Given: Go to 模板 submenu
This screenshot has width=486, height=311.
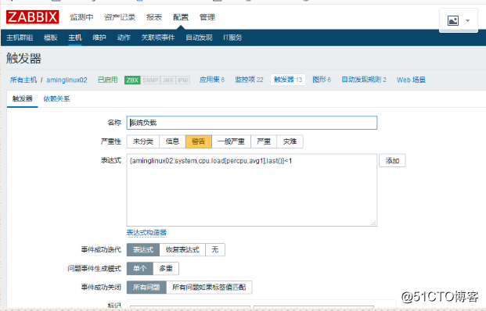Looking at the screenshot, I should (51, 38).
